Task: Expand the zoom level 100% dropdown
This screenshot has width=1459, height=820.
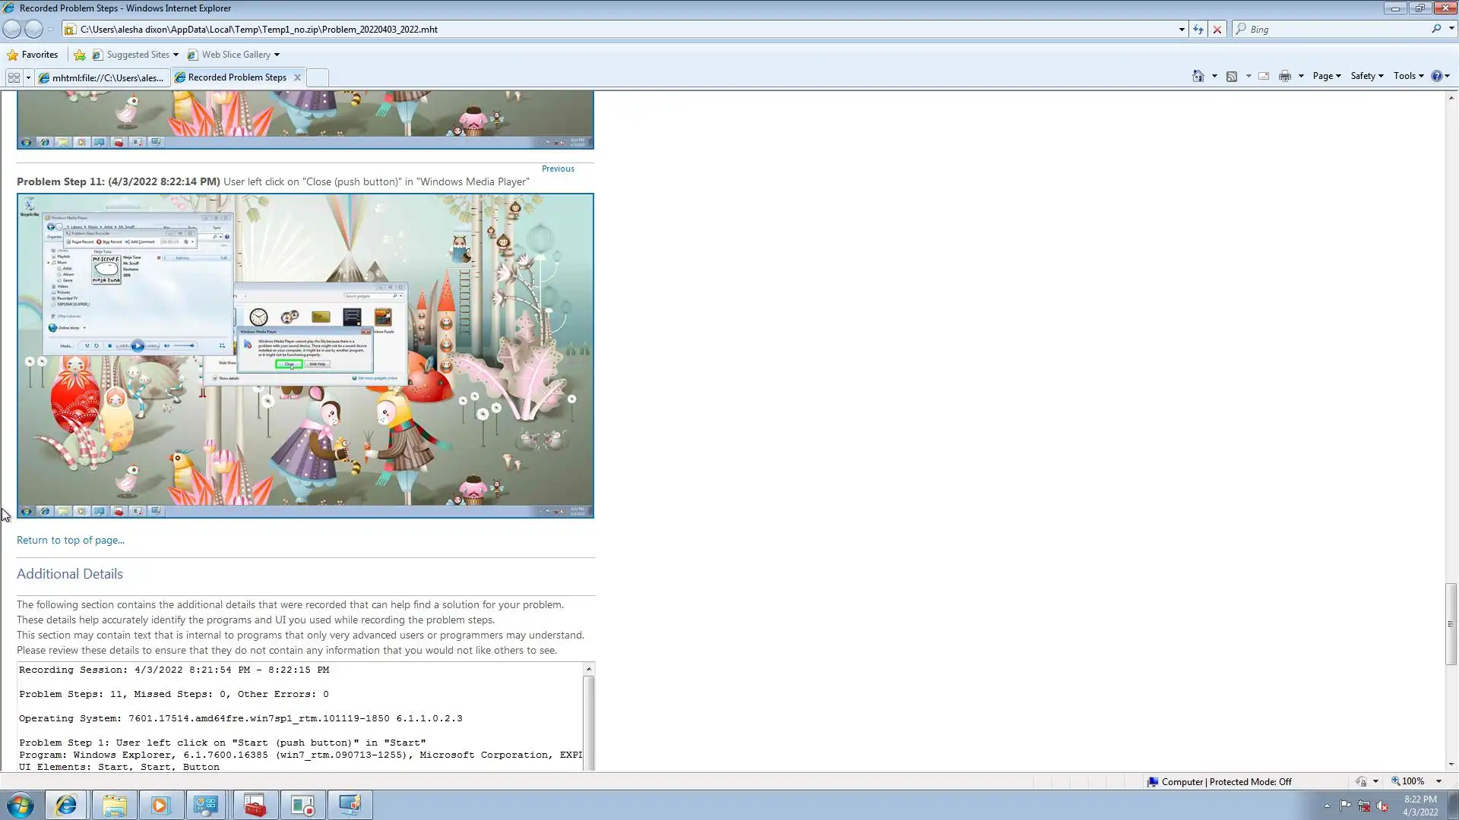Action: (1438, 781)
